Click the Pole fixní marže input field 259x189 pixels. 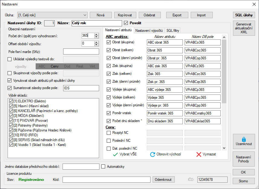(81, 51)
